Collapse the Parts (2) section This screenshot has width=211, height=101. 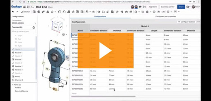click(x=13, y=85)
